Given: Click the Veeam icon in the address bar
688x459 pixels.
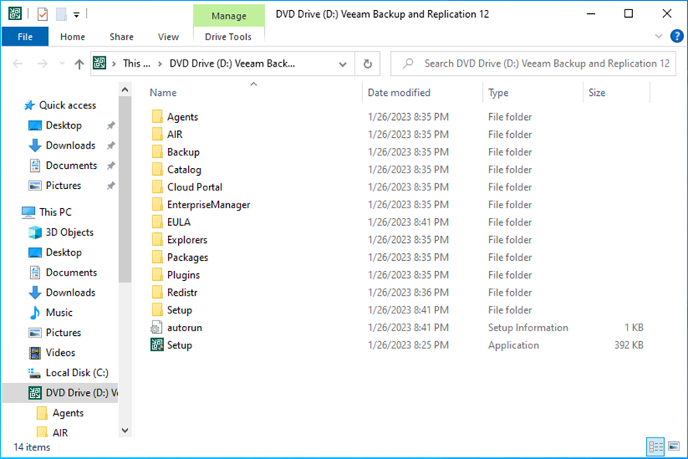Looking at the screenshot, I should (x=100, y=63).
